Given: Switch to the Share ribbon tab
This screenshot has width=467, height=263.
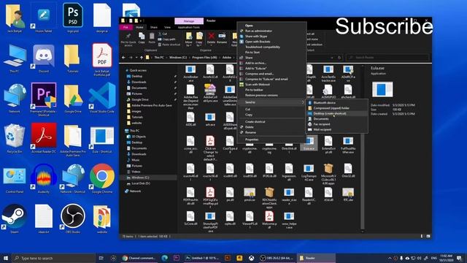Looking at the screenshot, I should click(x=154, y=27).
